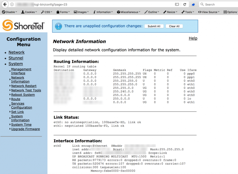Expand the Cookies toolbar menu
238x174 pixels.
pos(29,12)
